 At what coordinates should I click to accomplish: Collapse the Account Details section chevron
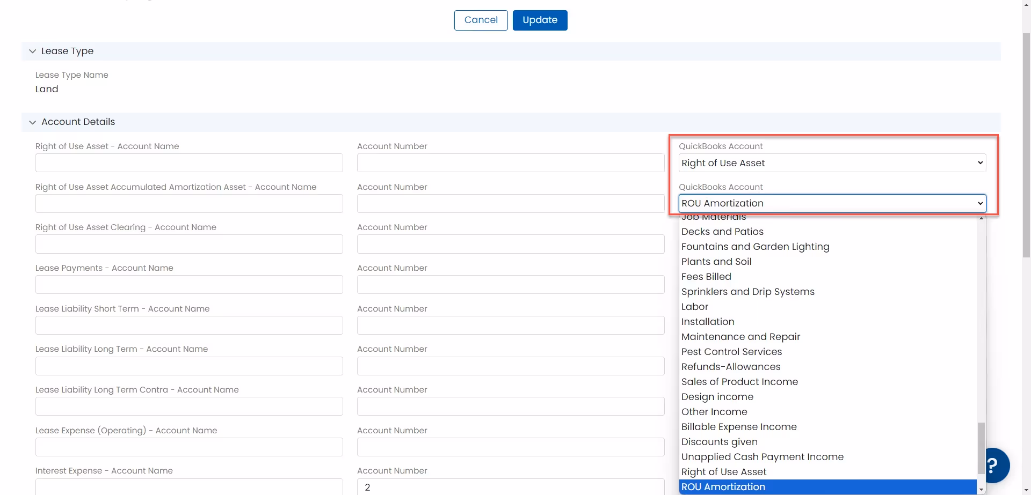33,122
